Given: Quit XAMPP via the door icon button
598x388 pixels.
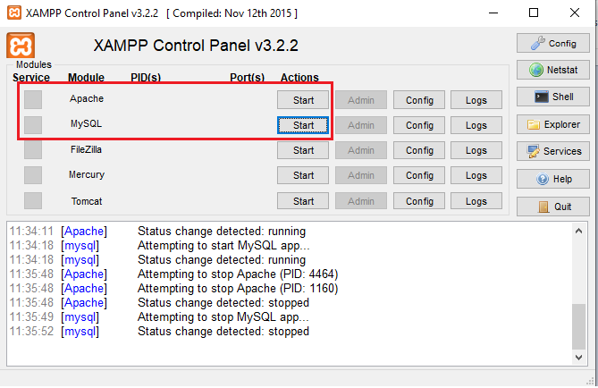Looking at the screenshot, I should [x=553, y=207].
